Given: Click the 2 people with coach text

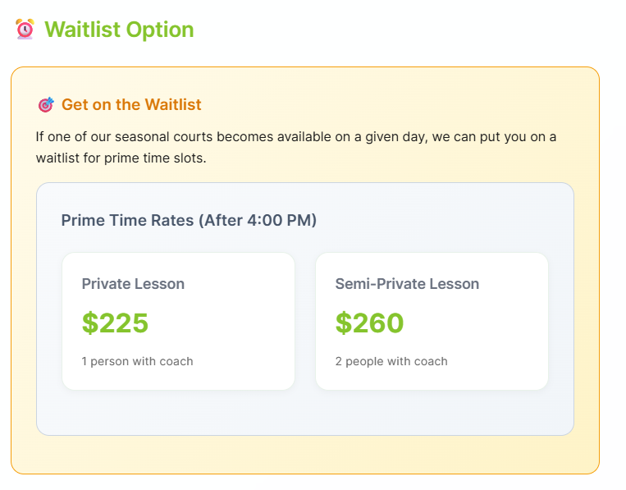Looking at the screenshot, I should pyautogui.click(x=391, y=361).
